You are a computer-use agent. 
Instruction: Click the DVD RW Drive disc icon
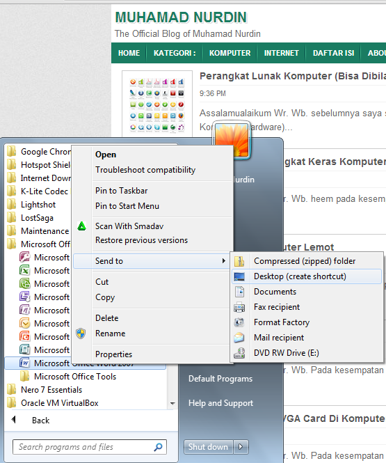pyautogui.click(x=239, y=353)
